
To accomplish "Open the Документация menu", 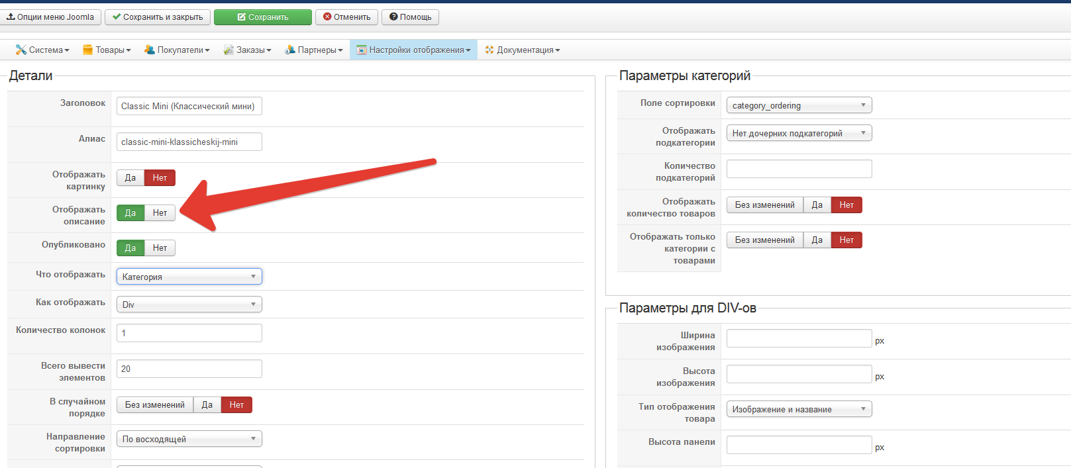I will (x=522, y=50).
